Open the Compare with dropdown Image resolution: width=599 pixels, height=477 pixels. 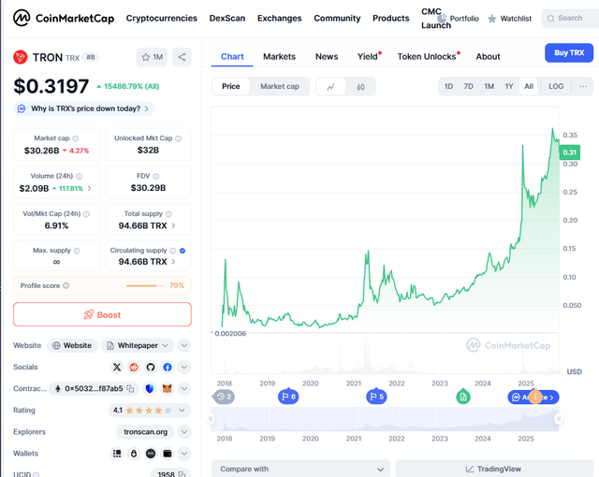(x=299, y=469)
